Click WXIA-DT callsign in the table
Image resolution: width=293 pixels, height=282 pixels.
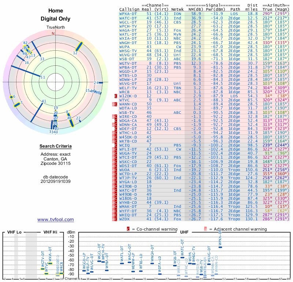tap(128, 39)
